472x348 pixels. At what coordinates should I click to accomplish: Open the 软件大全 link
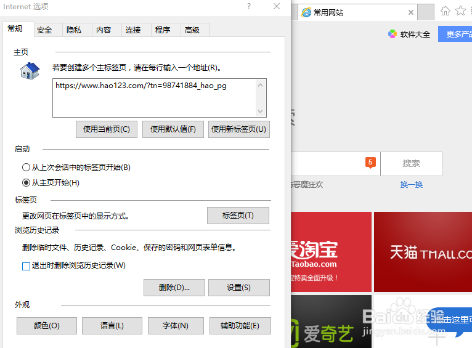pyautogui.click(x=415, y=34)
